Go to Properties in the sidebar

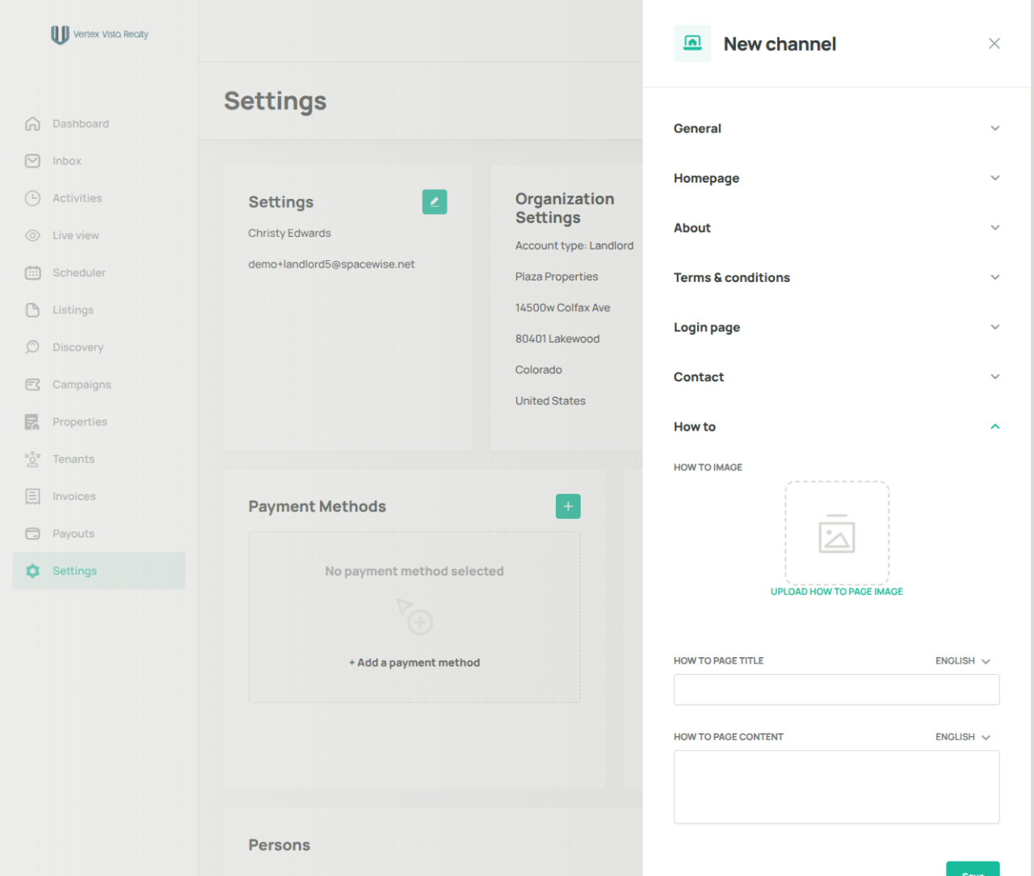79,422
